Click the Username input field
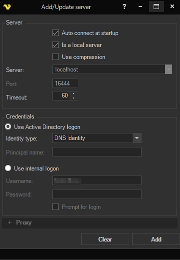 click(x=97, y=180)
